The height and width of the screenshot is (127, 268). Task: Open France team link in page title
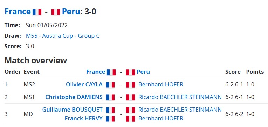click(18, 12)
